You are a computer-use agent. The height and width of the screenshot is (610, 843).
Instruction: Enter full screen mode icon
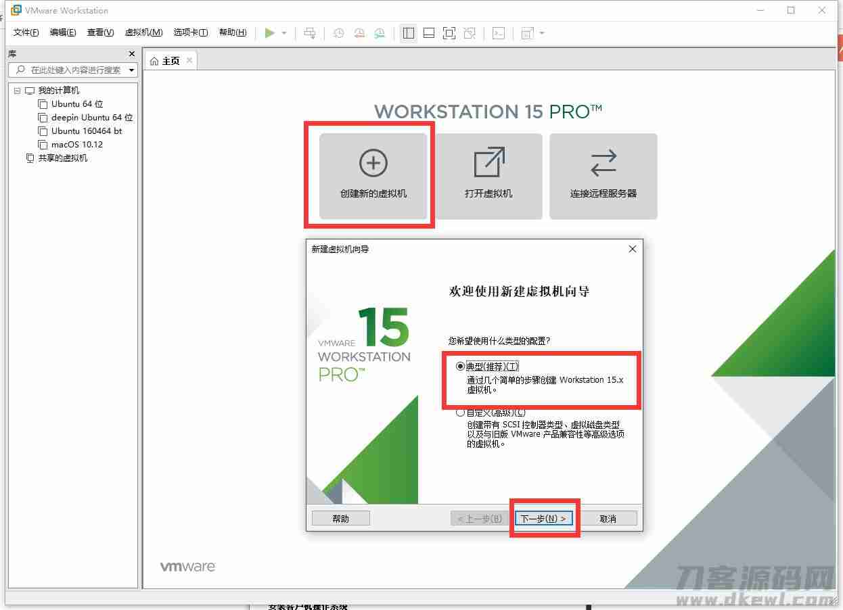coord(449,33)
